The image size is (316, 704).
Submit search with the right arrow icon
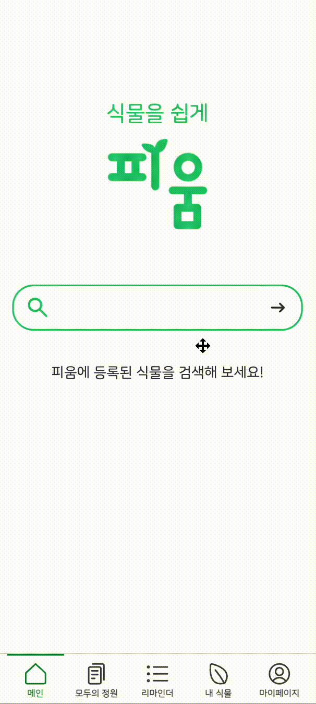point(278,308)
